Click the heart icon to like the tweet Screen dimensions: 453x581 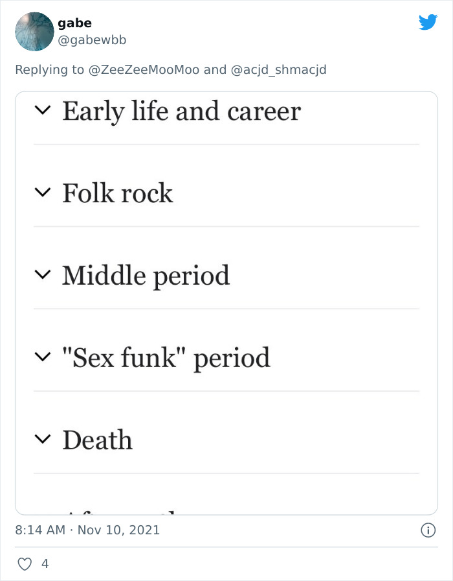[26, 564]
